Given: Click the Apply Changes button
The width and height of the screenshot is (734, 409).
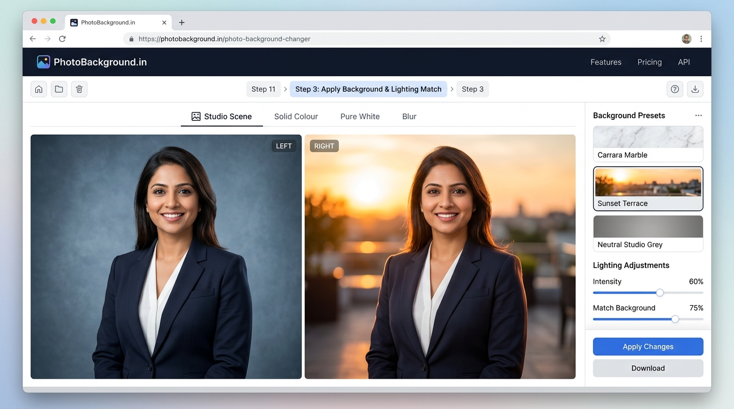Looking at the screenshot, I should coord(648,347).
